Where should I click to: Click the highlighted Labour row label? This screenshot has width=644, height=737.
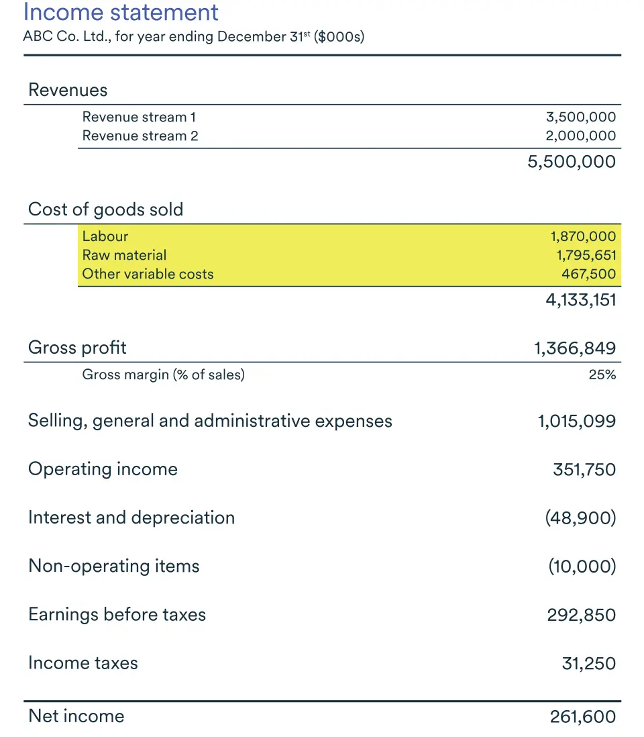pos(105,236)
